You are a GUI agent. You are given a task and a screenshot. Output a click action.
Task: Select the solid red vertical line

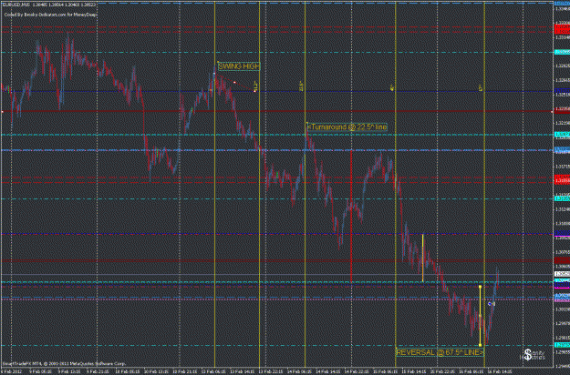click(x=351, y=216)
